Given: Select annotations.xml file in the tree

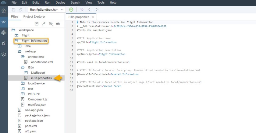Looking at the screenshot, I should coord(42,62).
